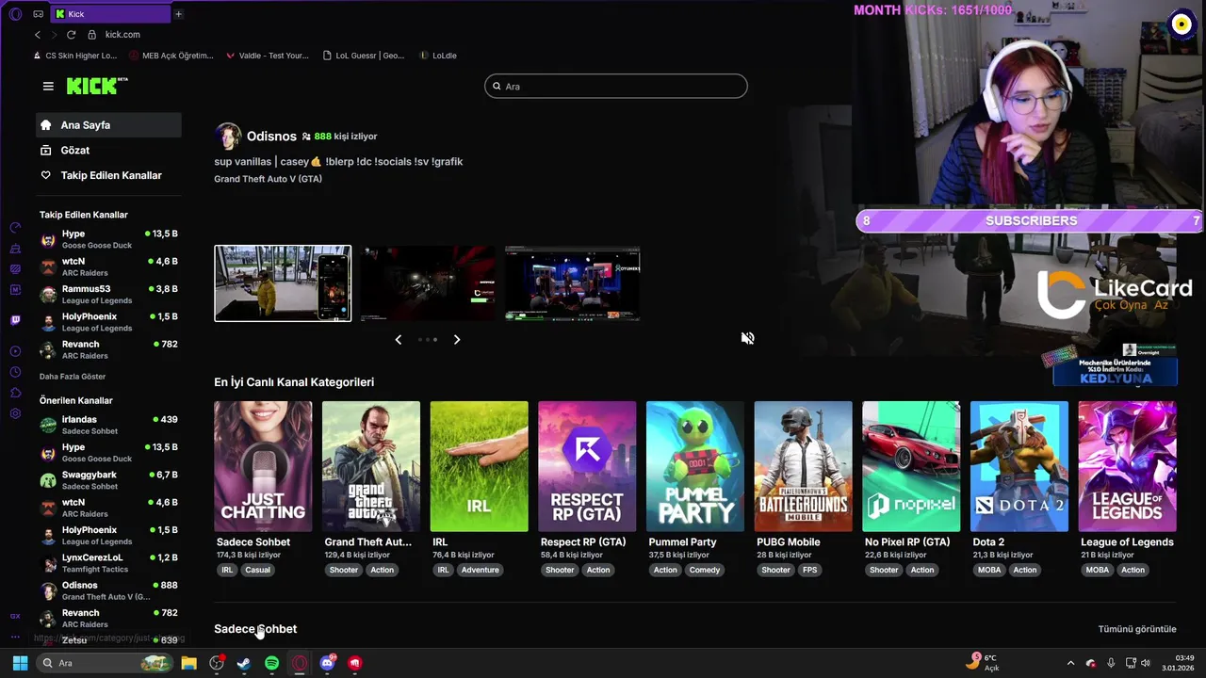Open Steam from the taskbar

click(243, 663)
